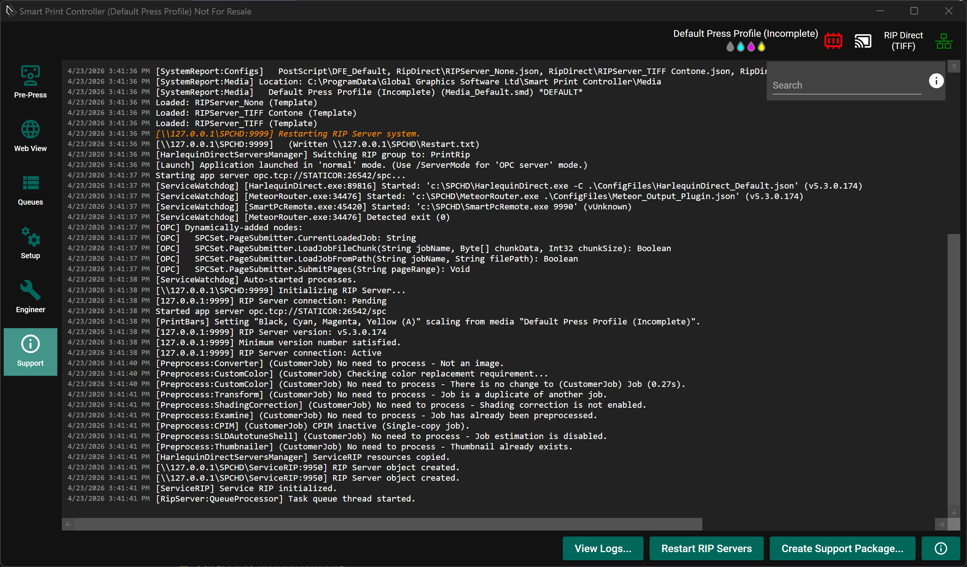967x567 pixels.
Task: Click the log scroll down arrow
Action: (x=954, y=512)
